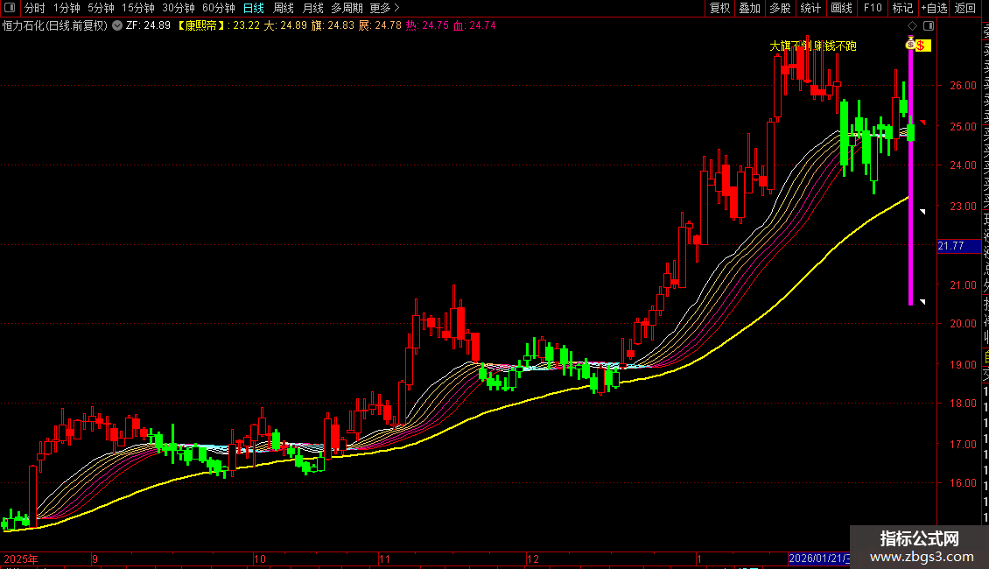989x569 pixels.
Task: Click the 叠加 overlay button
Action: [750, 8]
